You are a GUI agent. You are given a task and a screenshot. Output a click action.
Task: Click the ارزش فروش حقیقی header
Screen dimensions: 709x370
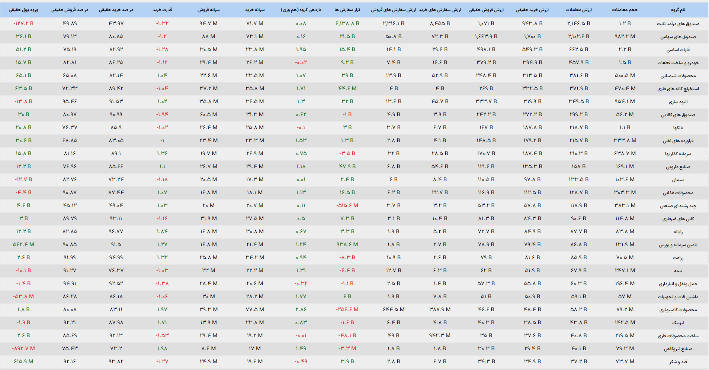click(486, 10)
